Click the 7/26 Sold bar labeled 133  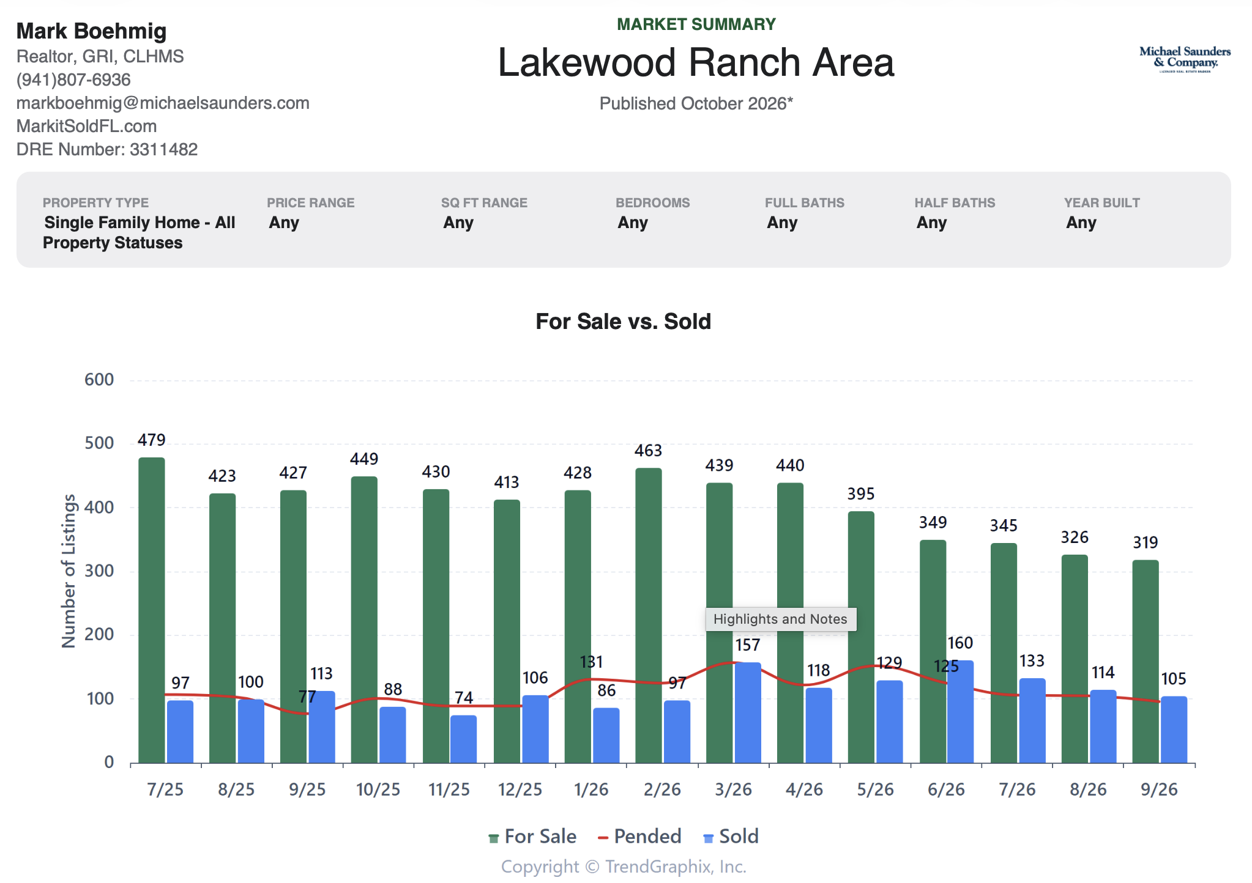[x=1032, y=720]
